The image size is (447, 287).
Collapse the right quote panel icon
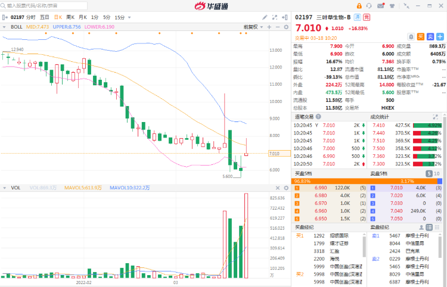(284, 17)
